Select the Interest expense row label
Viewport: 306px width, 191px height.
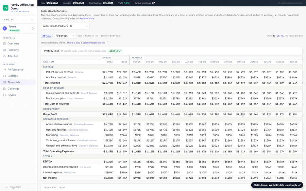point(53,172)
